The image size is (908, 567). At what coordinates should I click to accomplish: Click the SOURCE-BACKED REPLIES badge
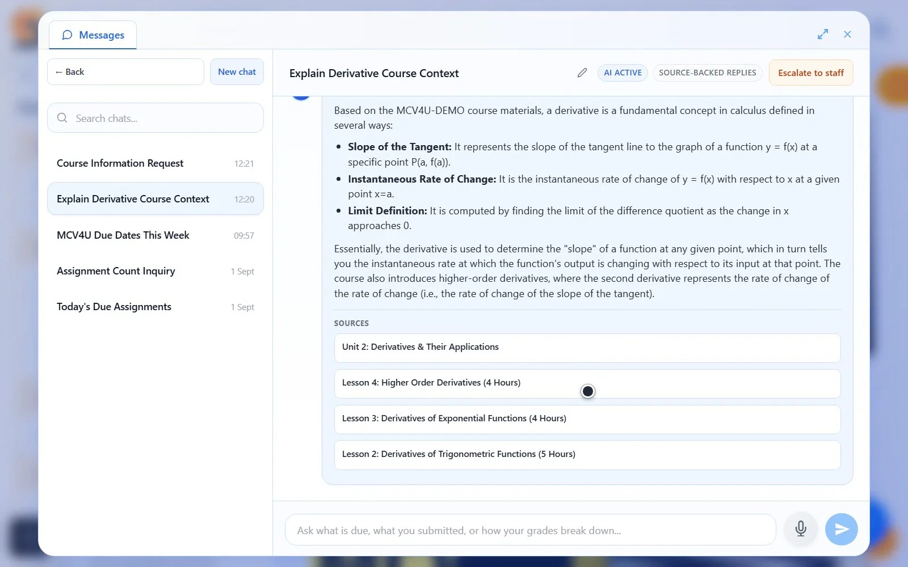click(x=708, y=73)
